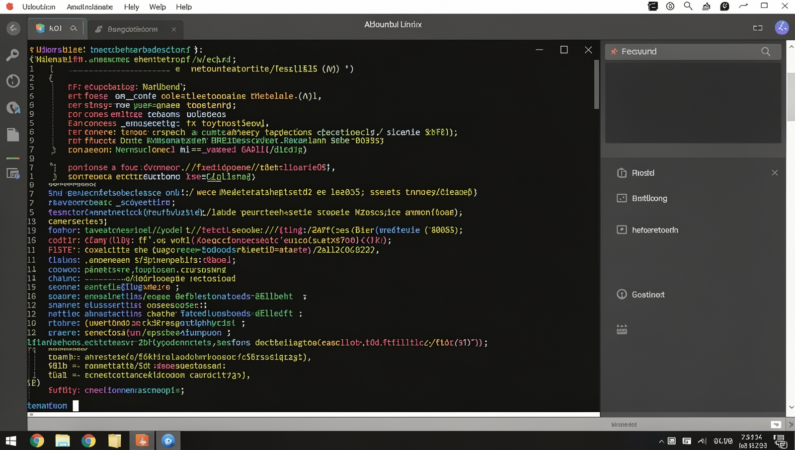Click the upload tray menu bar icon
This screenshot has width=795, height=450.
706,6
